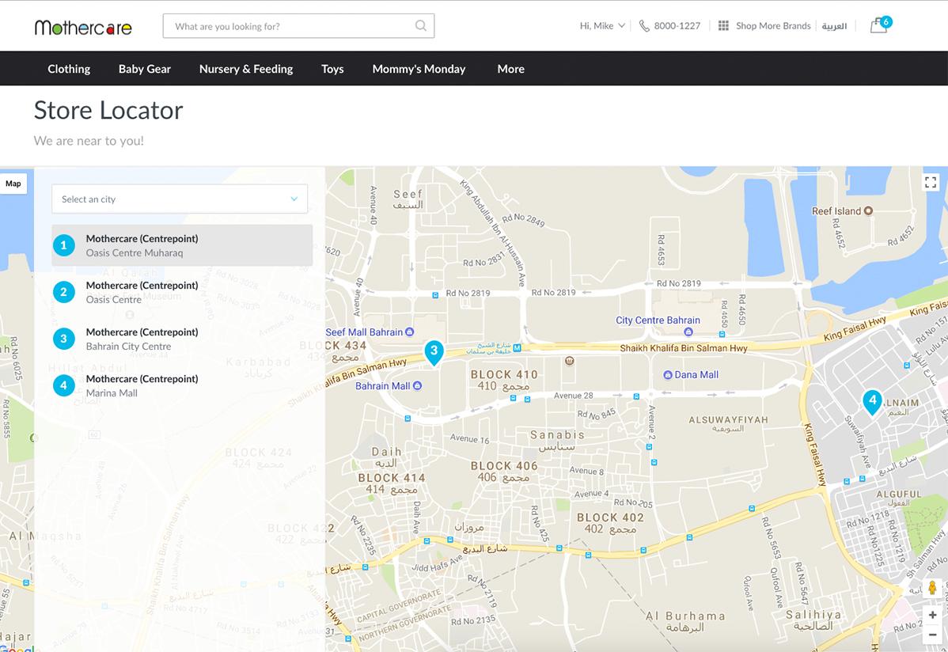Click phone number 8000-1227

click(x=677, y=26)
